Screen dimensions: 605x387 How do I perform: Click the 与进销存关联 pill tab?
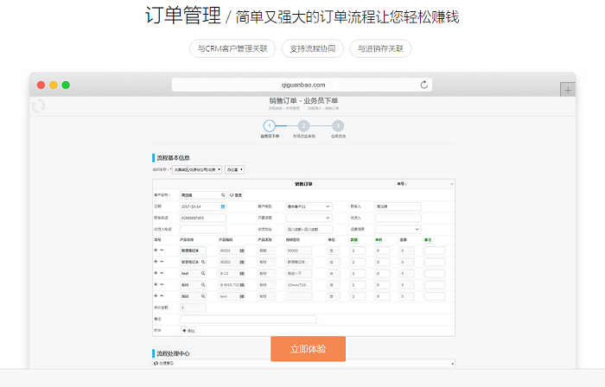click(380, 48)
